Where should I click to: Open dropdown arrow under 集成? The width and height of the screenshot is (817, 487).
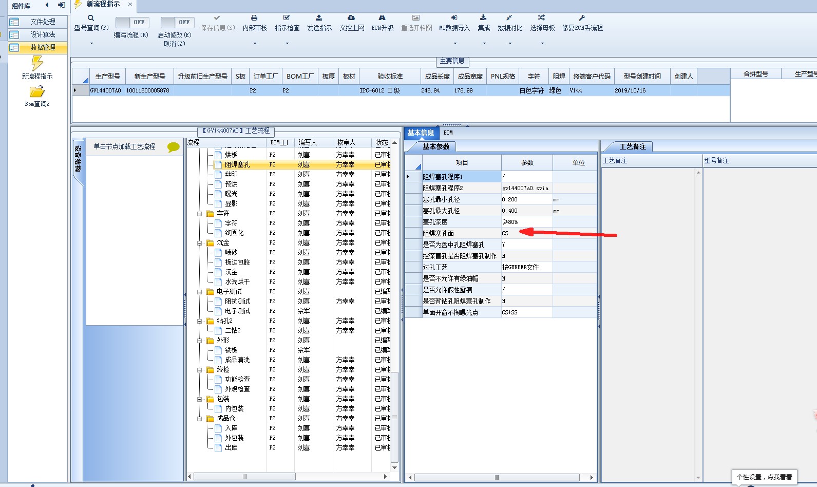click(484, 44)
